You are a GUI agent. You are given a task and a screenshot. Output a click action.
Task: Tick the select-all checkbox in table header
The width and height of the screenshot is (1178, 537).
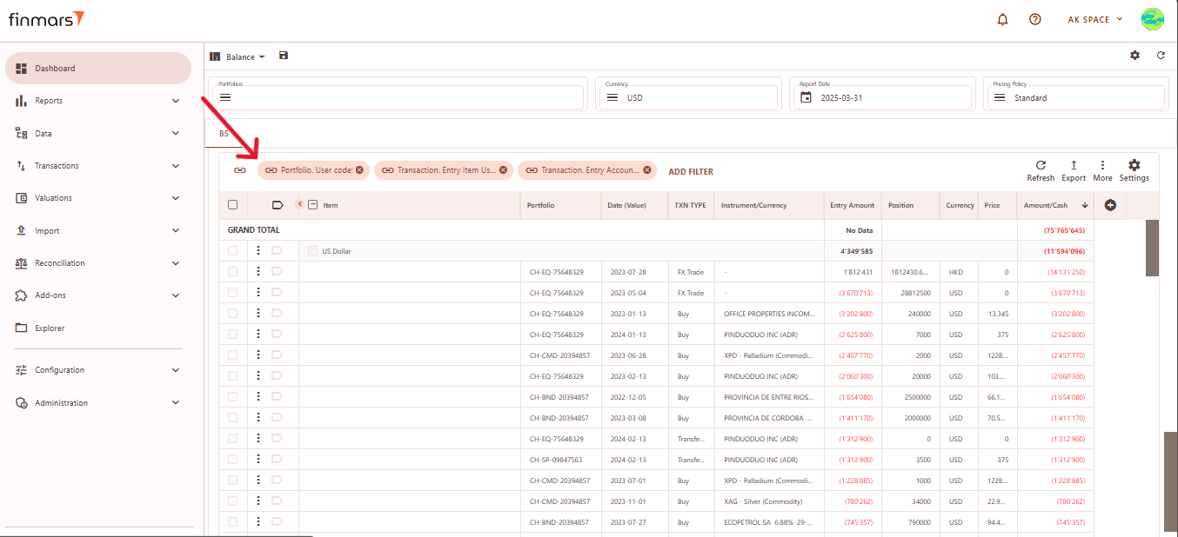[x=232, y=205]
